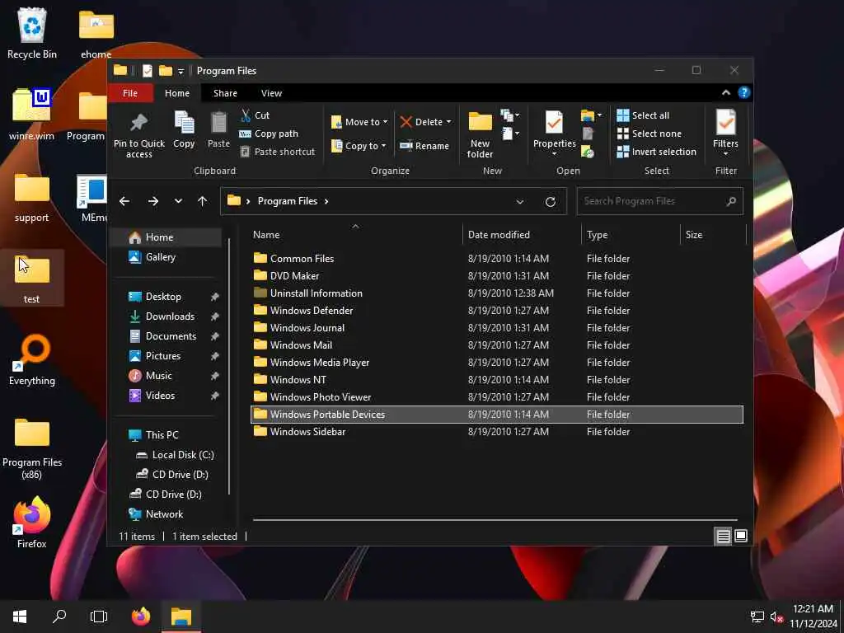Click Paste shortcut
Viewport: 844px width, 633px height.
(x=277, y=152)
